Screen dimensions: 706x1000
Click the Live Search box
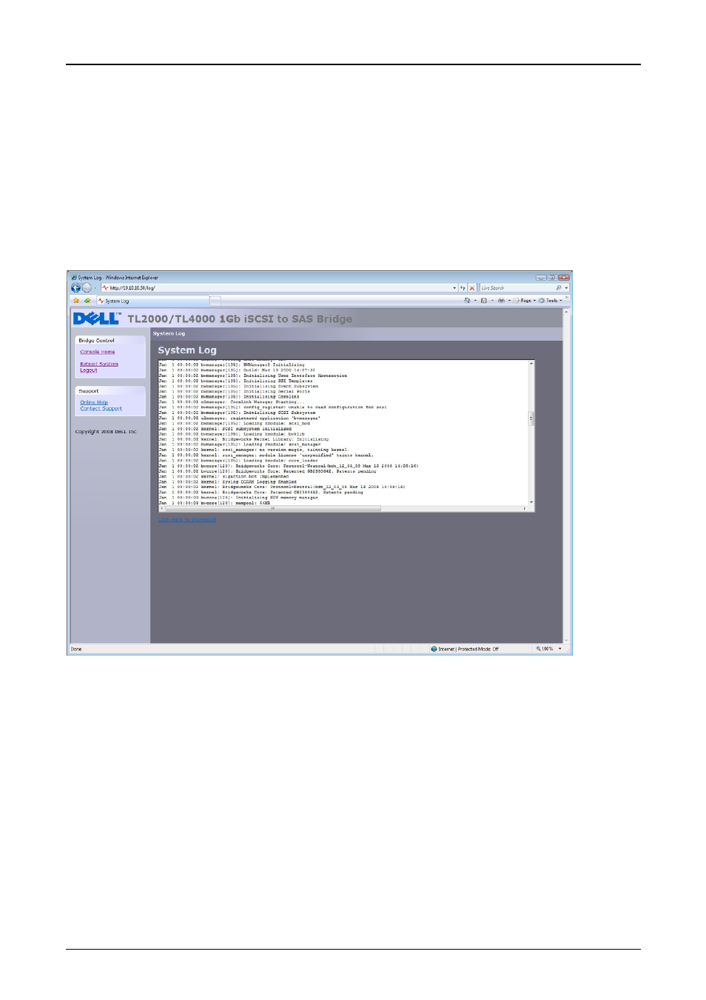click(x=517, y=288)
